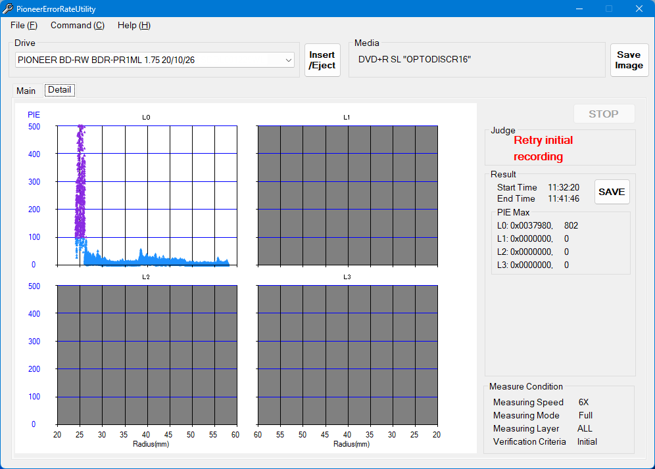Click the Measuring Mode value Full
This screenshot has height=469, width=655.
(x=585, y=415)
